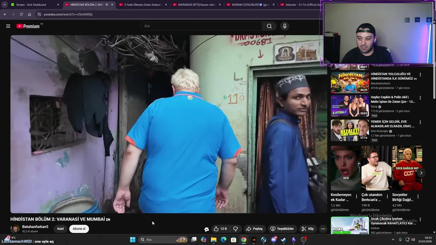This screenshot has height=245, width=436.
Task: Open the Windows Start menu
Action: [133, 240]
